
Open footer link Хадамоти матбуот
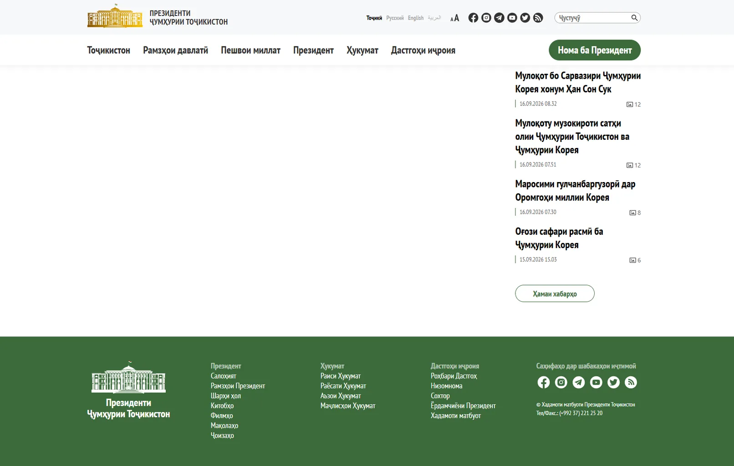[456, 415]
